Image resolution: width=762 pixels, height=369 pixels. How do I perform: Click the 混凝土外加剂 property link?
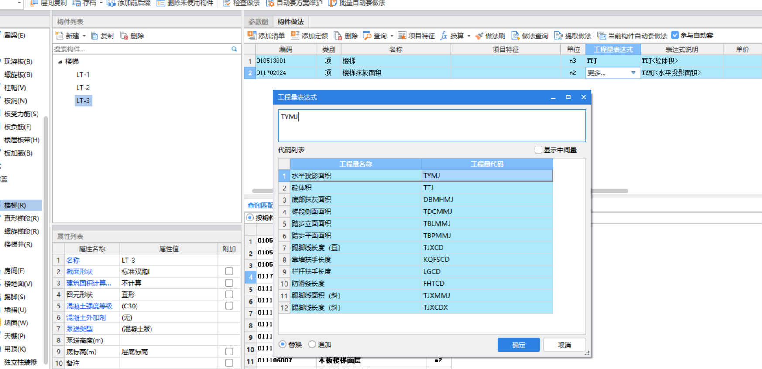86,318
